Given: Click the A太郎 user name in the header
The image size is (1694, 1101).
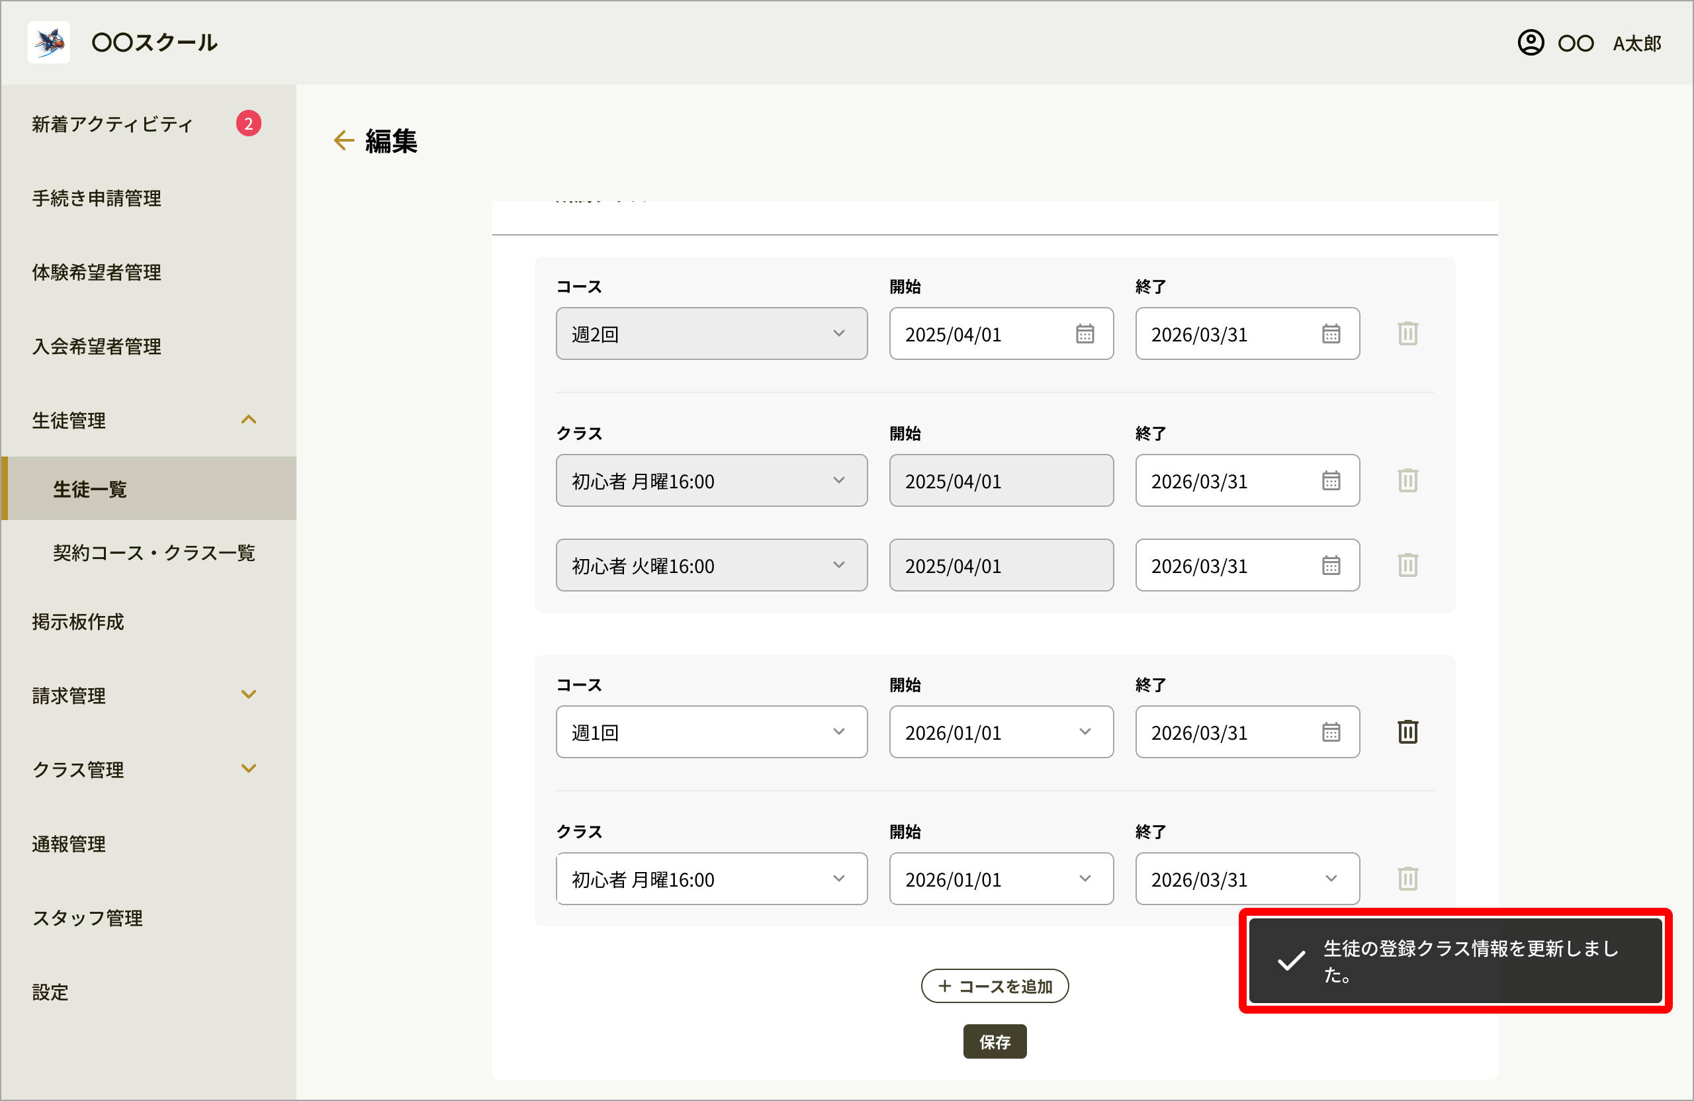Looking at the screenshot, I should [x=1636, y=44].
